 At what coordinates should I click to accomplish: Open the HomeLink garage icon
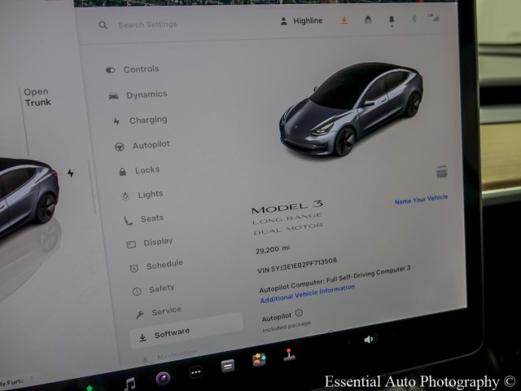pos(368,20)
